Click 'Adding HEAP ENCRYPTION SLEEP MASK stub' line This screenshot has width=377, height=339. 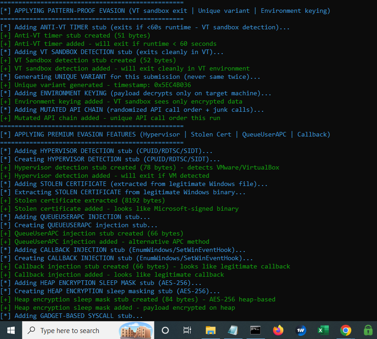click(101, 283)
